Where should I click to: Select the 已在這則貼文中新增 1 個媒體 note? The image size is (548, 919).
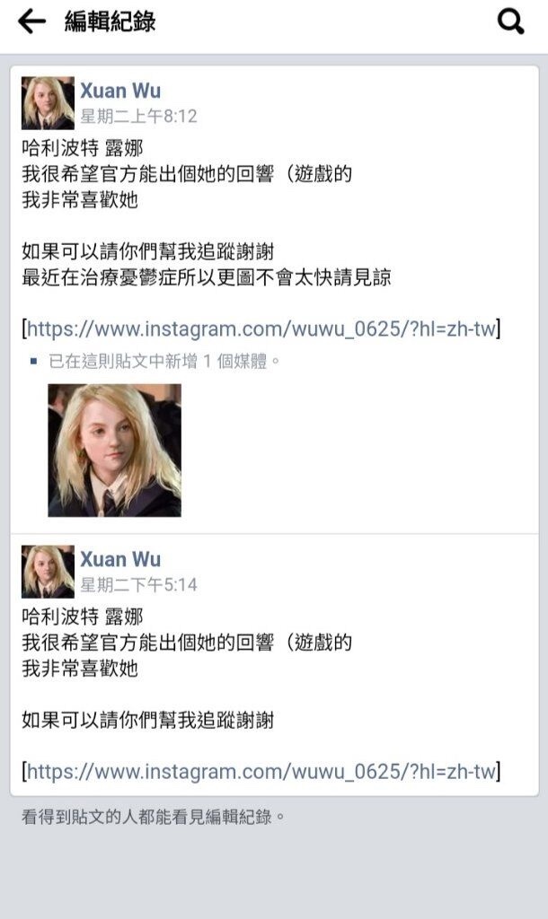[x=164, y=362]
